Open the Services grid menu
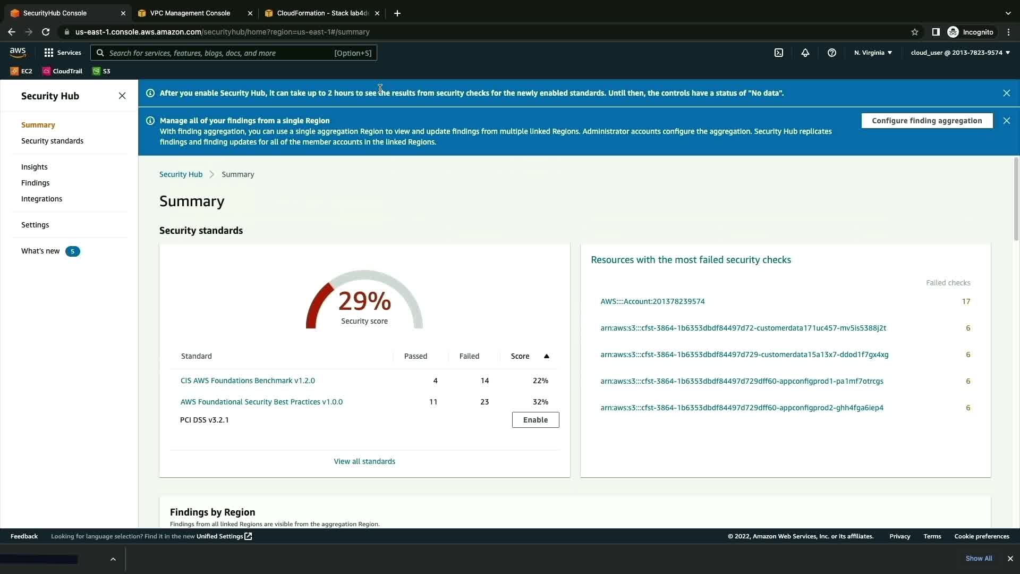 pyautogui.click(x=63, y=53)
